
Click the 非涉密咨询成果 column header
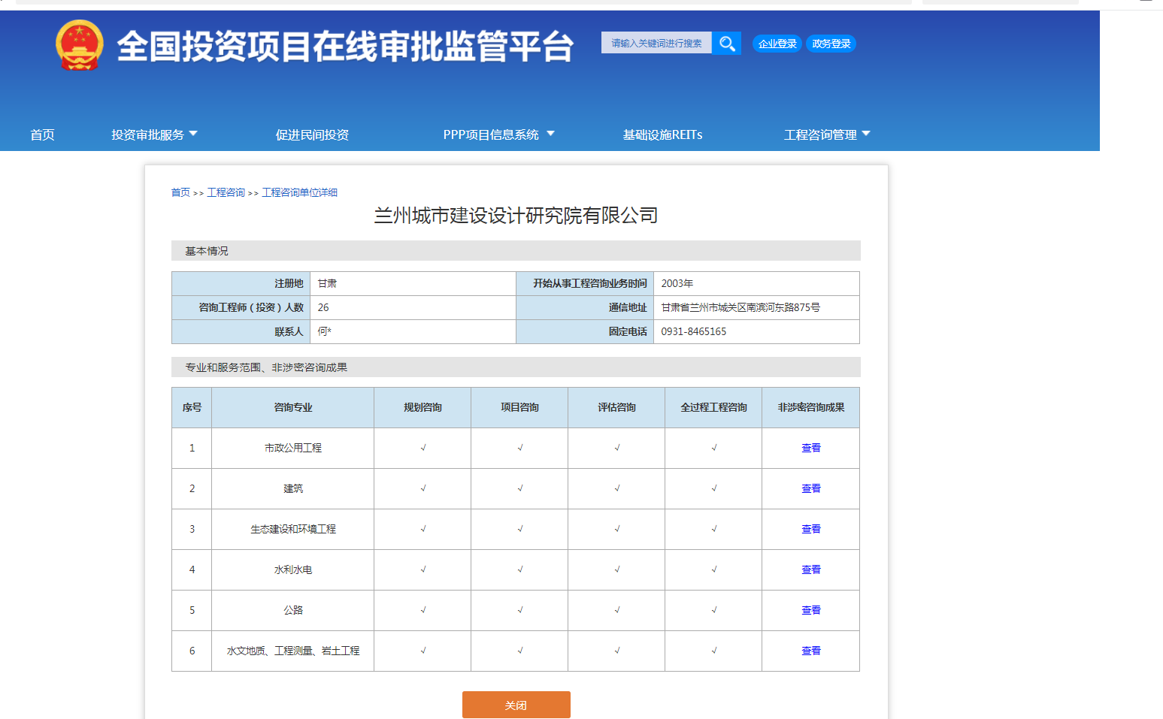pos(810,407)
